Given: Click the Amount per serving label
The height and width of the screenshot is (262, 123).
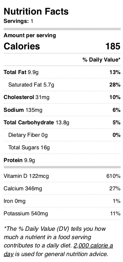Looking at the screenshot, I should (30, 35).
